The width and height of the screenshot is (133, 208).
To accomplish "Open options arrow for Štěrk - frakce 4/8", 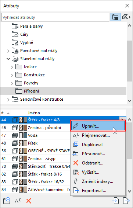I will click(122, 118).
